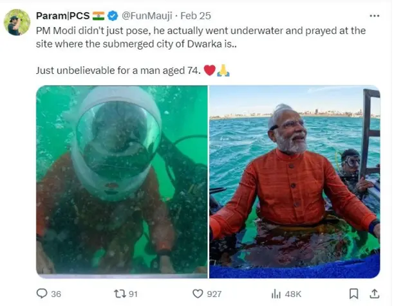The width and height of the screenshot is (412, 306).
Task: Click the 36 replies count
Action: pyautogui.click(x=56, y=294)
